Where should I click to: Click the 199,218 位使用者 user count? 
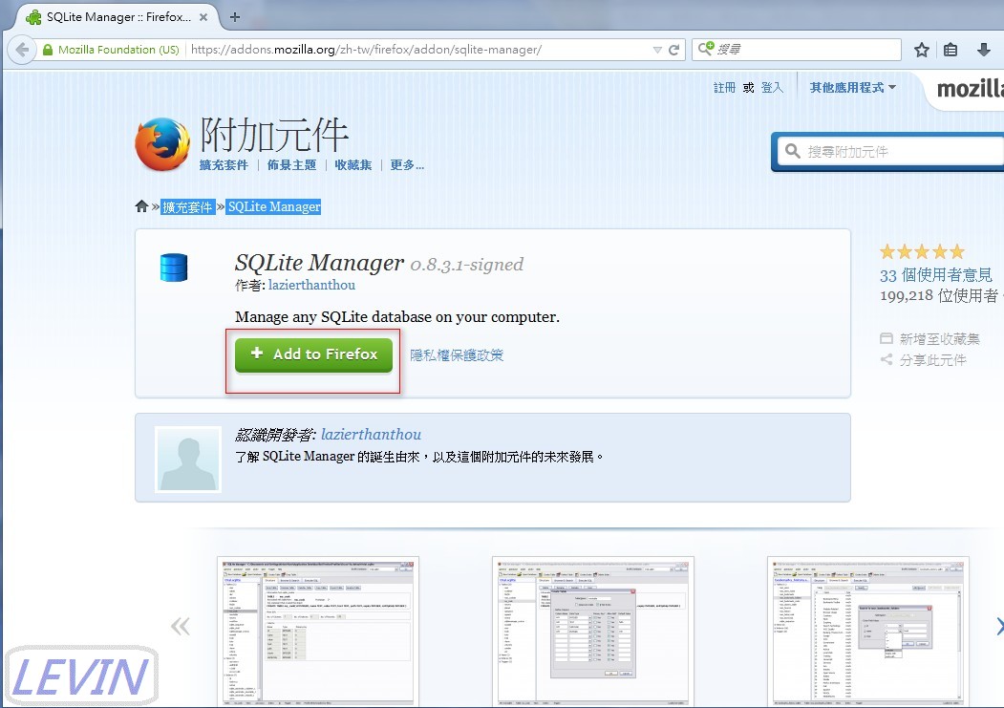pyautogui.click(x=939, y=296)
